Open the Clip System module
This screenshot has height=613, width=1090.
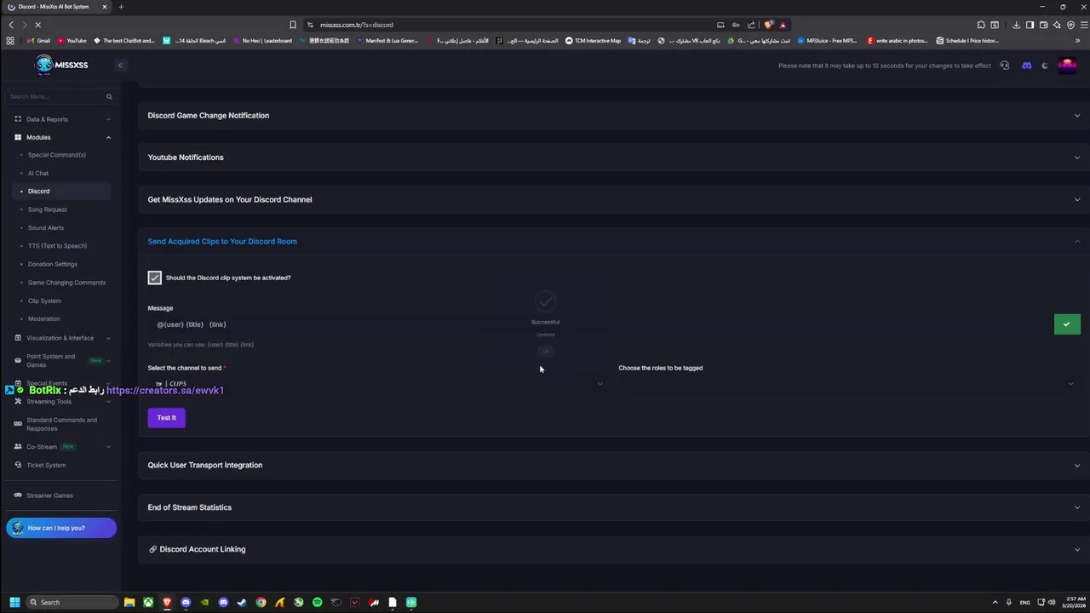pos(44,301)
